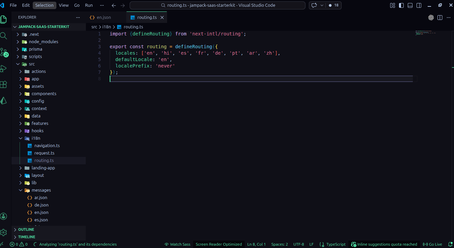454x248 pixels.
Task: Click the notifications bell in status bar
Action: click(x=450, y=244)
